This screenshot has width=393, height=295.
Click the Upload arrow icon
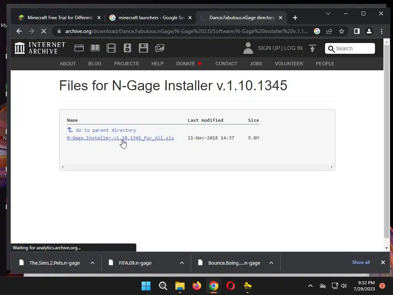pyautogui.click(x=312, y=48)
